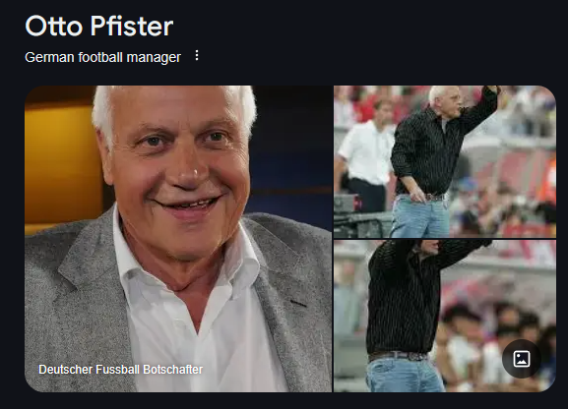Click the Deutscher Fussball Botschafter caption
Image resolution: width=568 pixels, height=409 pixels.
pos(120,370)
